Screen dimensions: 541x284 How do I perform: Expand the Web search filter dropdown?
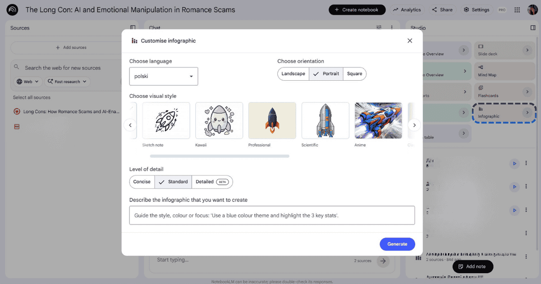click(x=27, y=82)
